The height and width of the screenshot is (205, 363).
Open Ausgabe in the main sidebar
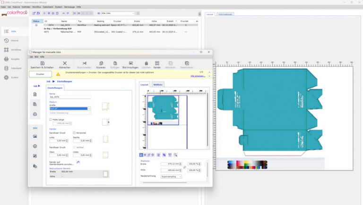pyautogui.click(x=12, y=59)
